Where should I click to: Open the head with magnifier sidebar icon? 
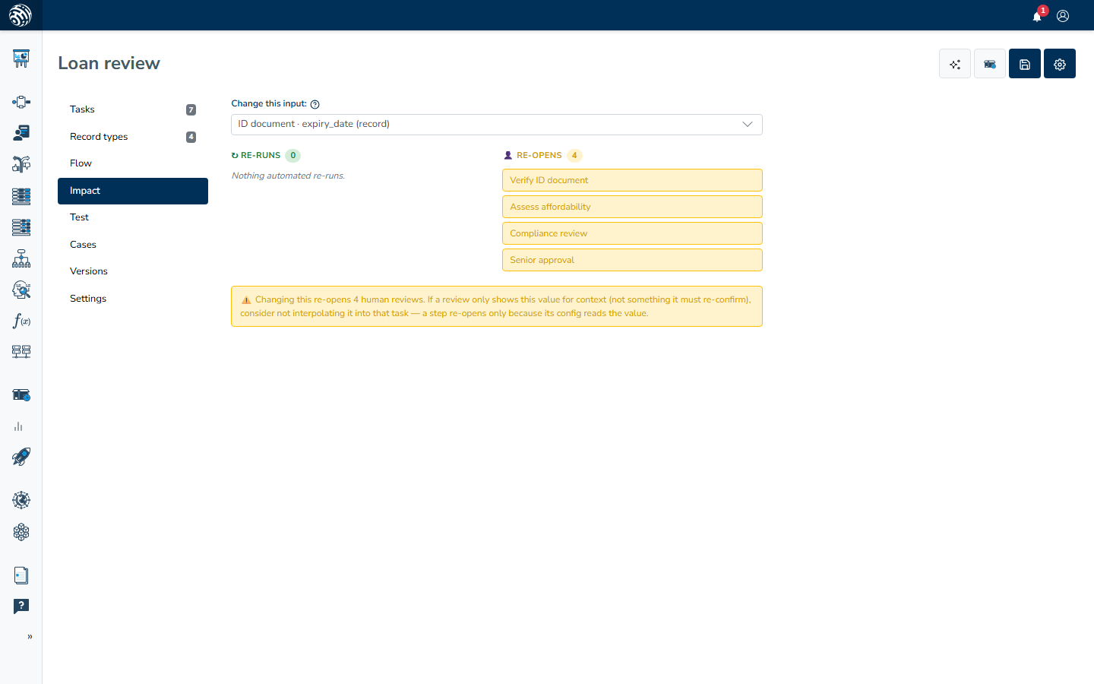click(x=21, y=290)
